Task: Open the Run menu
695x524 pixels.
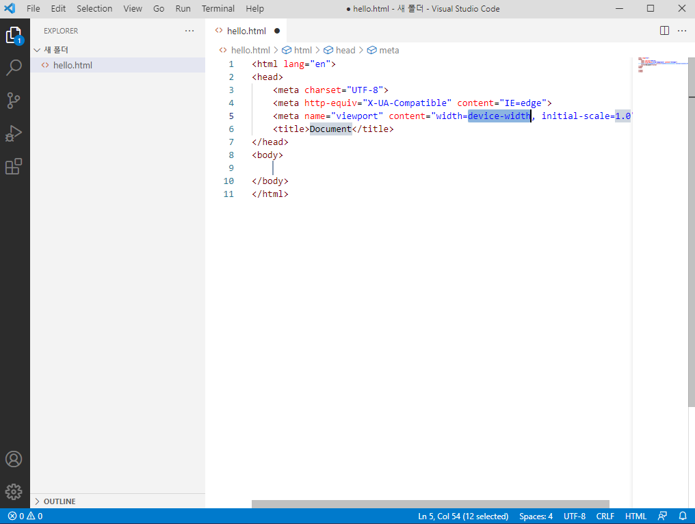Action: pos(183,8)
